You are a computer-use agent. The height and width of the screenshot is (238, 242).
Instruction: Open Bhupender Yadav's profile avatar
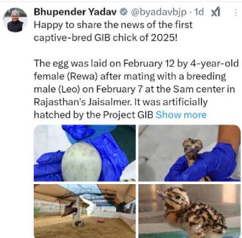pos(15,20)
